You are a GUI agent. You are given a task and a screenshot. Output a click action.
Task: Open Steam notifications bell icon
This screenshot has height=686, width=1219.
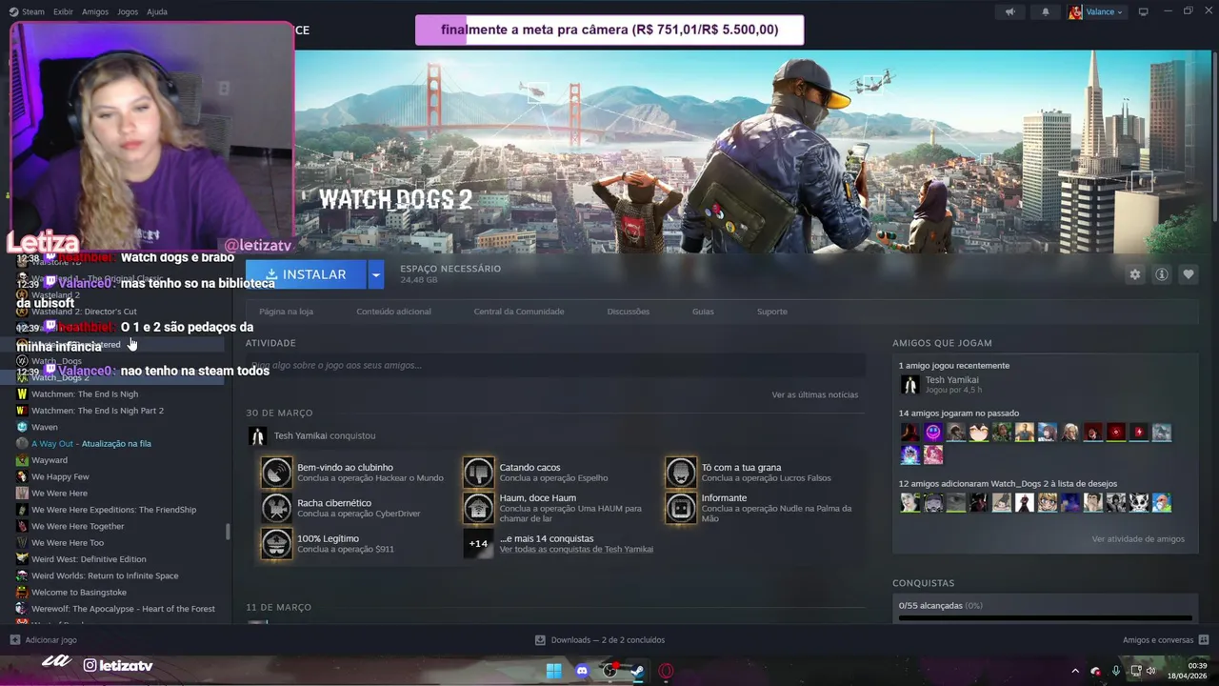pyautogui.click(x=1046, y=11)
